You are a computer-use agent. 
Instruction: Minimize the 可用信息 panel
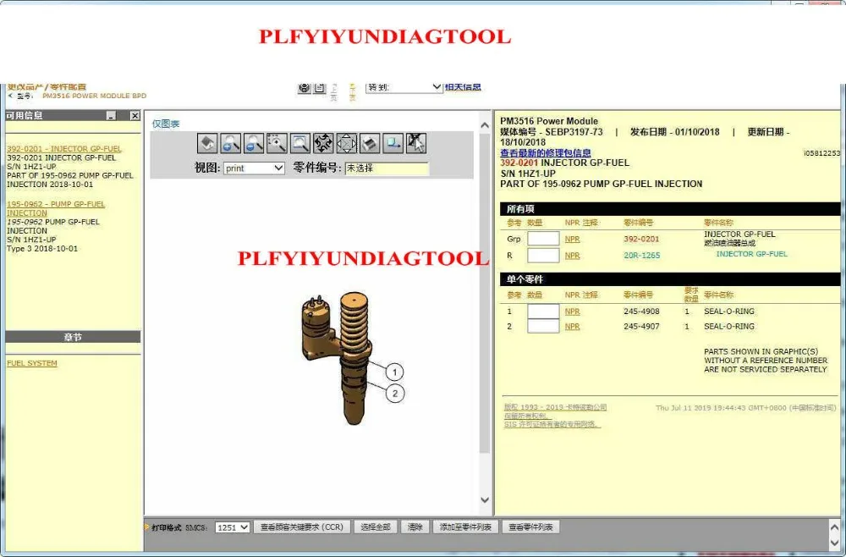click(x=111, y=115)
